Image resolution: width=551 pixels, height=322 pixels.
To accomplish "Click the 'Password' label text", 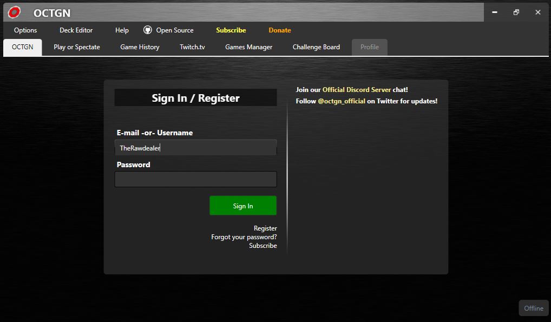I will tap(133, 165).
